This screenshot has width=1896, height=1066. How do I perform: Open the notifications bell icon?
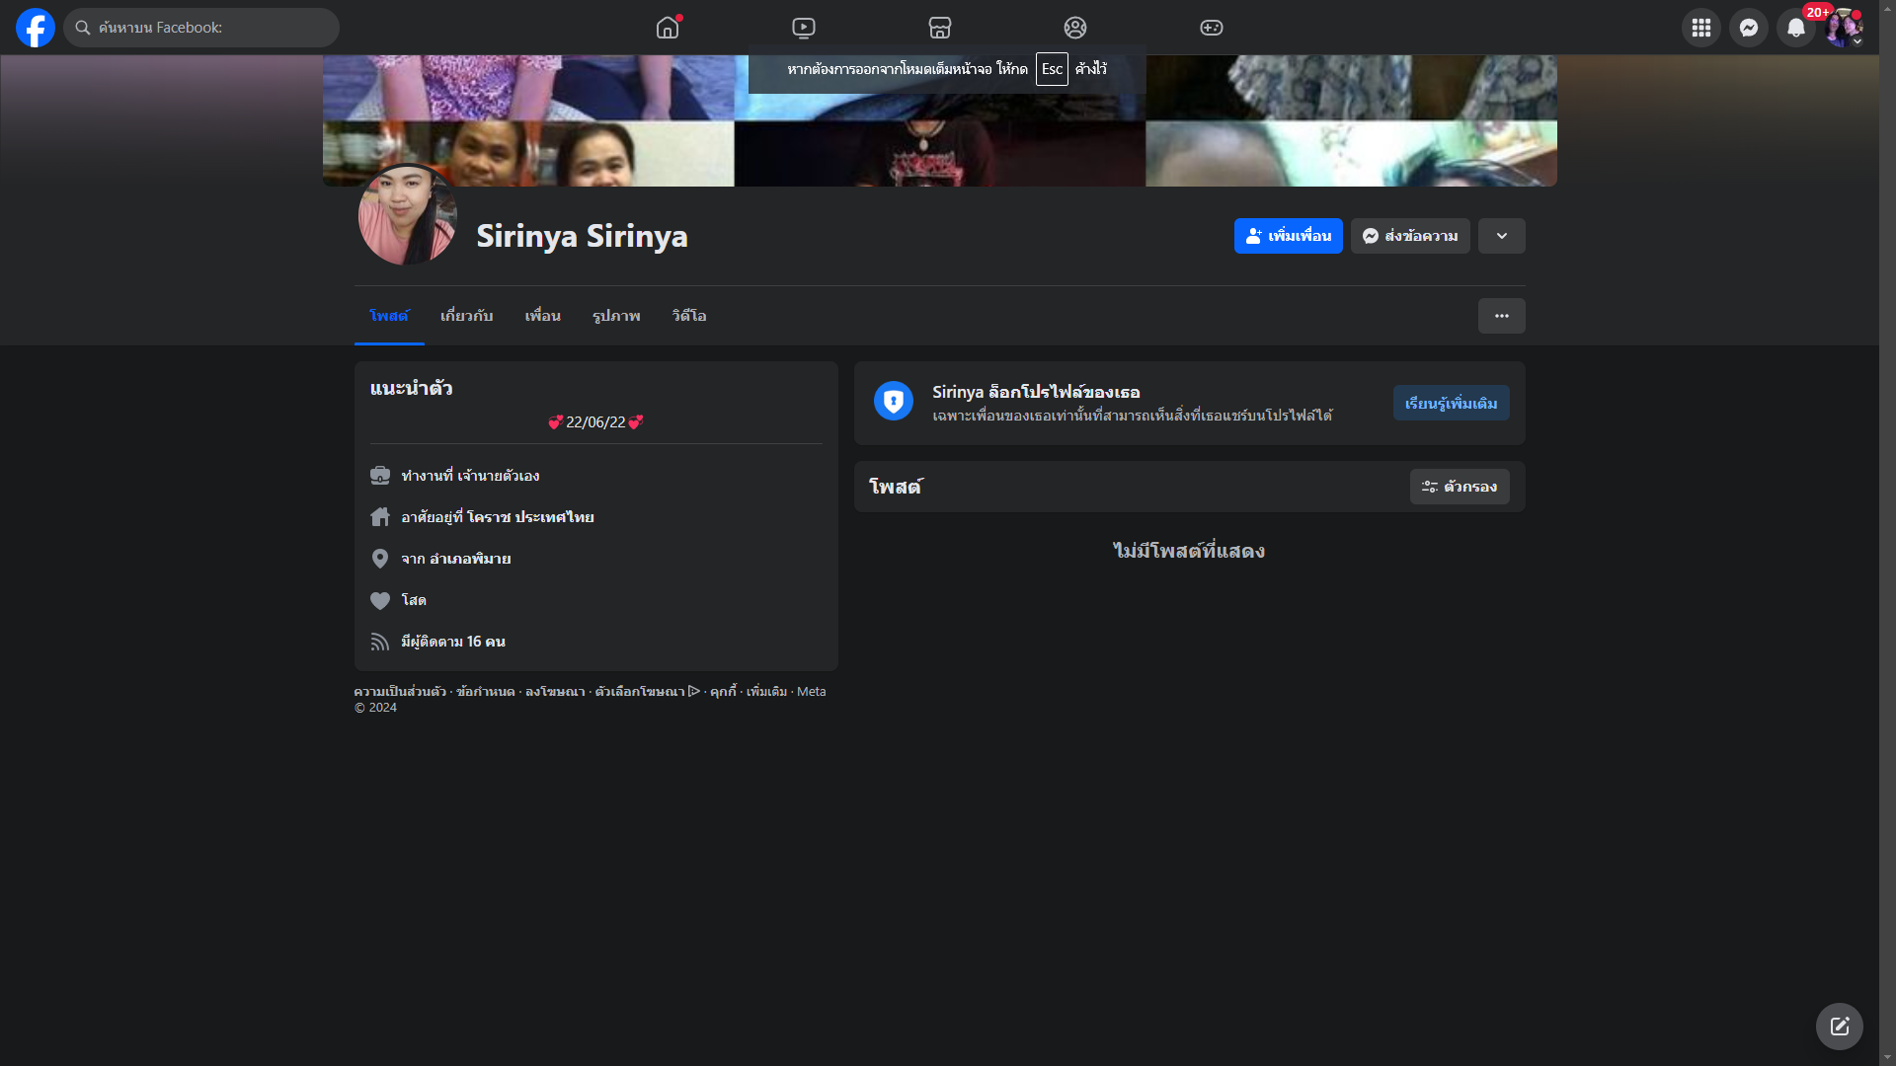(1795, 28)
